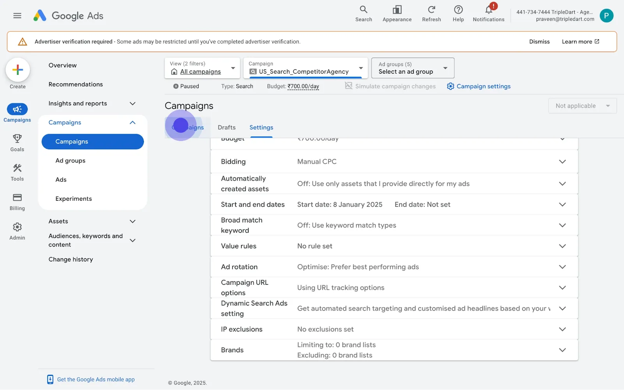Open the Appearance settings icon

pos(397,9)
